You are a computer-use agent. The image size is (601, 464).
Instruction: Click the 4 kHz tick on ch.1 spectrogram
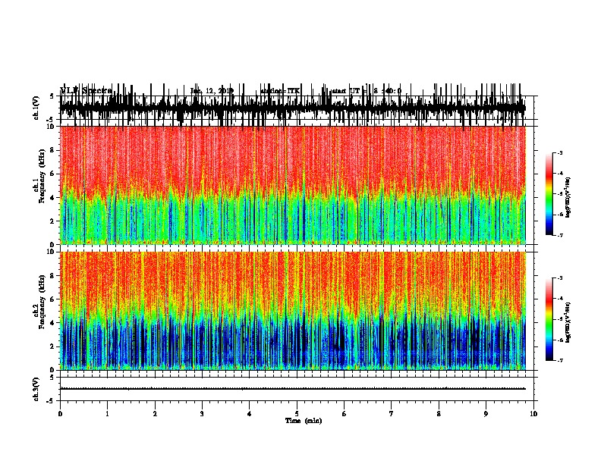53,198
